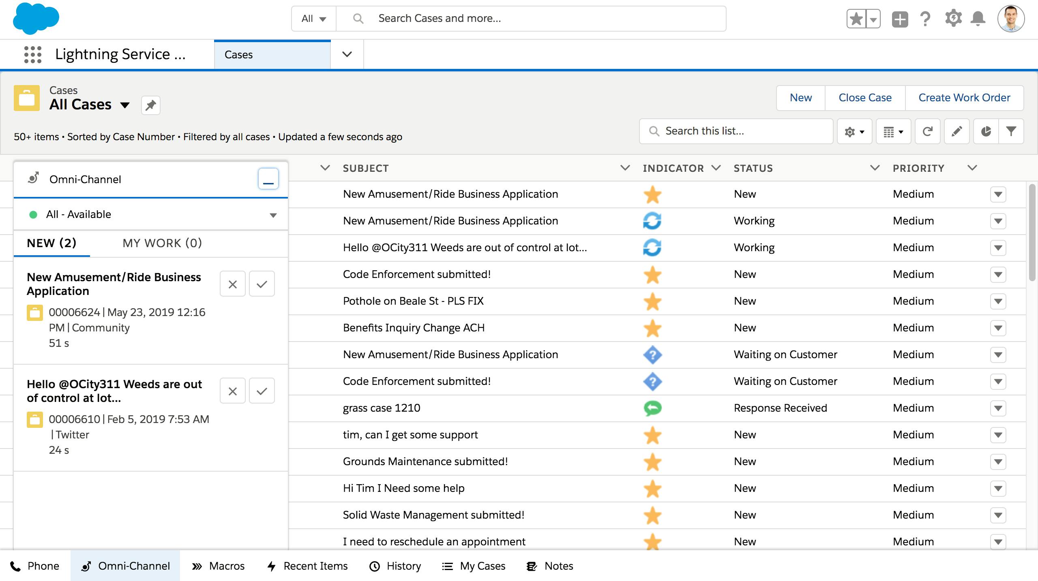Open the Macros utility

coord(219,566)
